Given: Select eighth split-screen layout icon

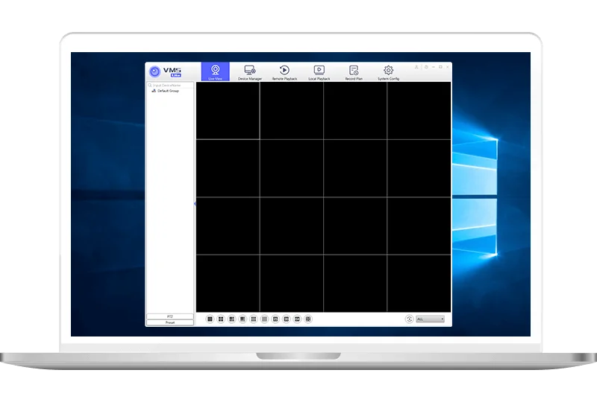Looking at the screenshot, I should pos(287,319).
